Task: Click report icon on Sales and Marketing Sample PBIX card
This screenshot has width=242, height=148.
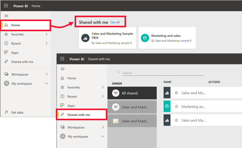Action: click(x=85, y=38)
